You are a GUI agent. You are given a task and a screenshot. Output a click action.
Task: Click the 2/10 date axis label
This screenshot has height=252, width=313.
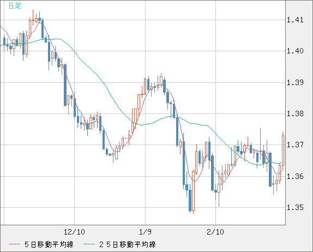coord(215,232)
